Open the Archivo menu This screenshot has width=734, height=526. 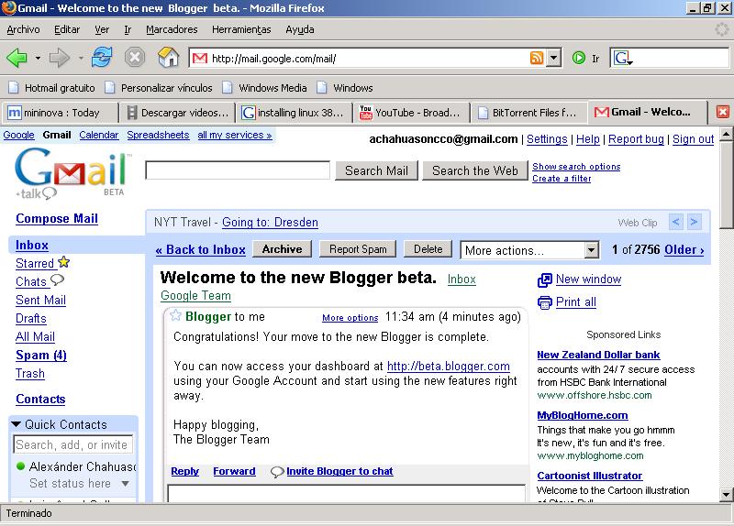pyautogui.click(x=24, y=29)
